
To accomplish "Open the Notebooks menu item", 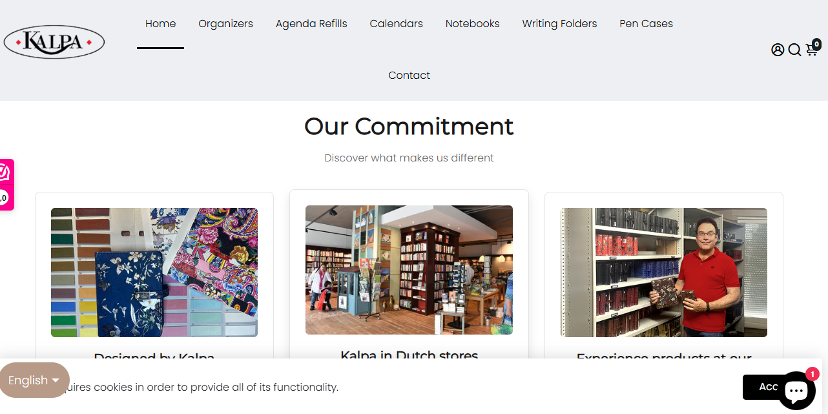I will click(x=472, y=24).
